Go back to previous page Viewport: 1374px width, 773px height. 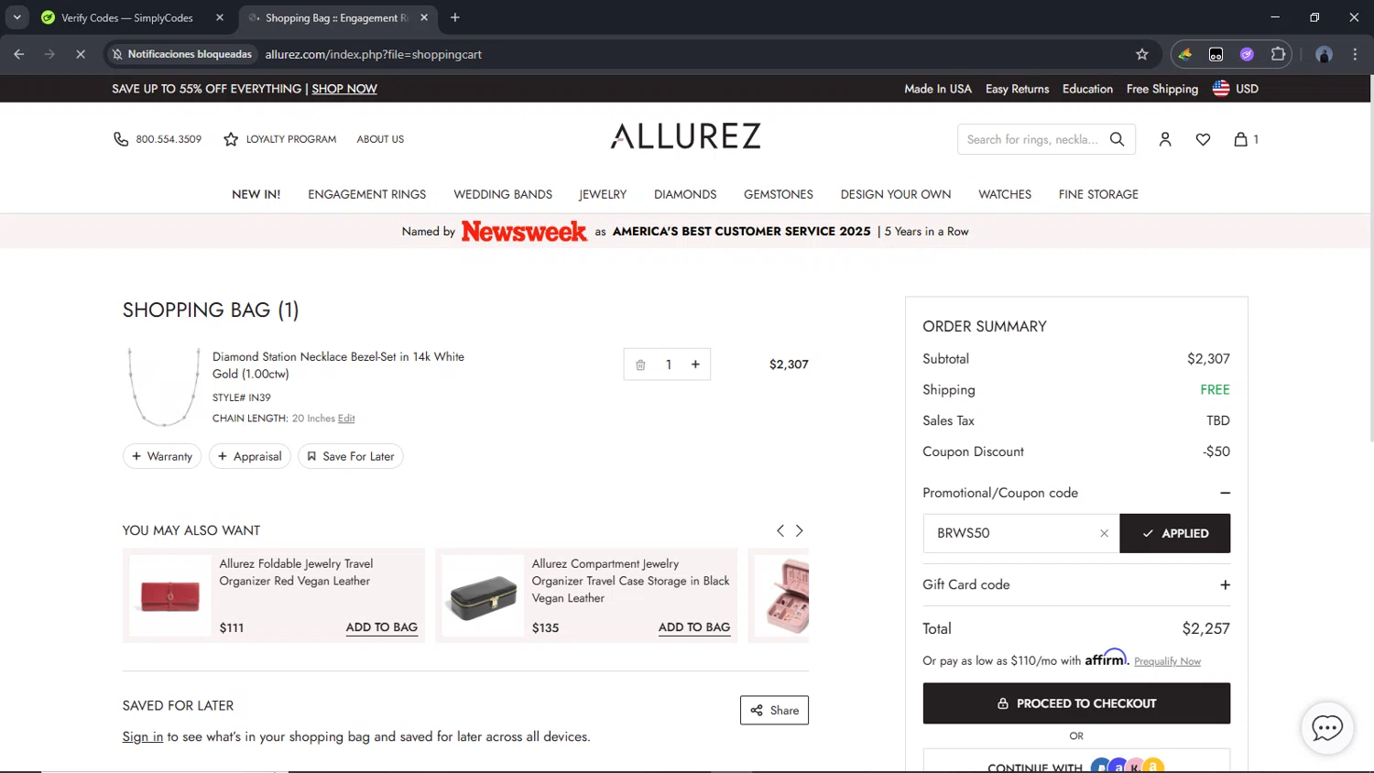pos(19,54)
